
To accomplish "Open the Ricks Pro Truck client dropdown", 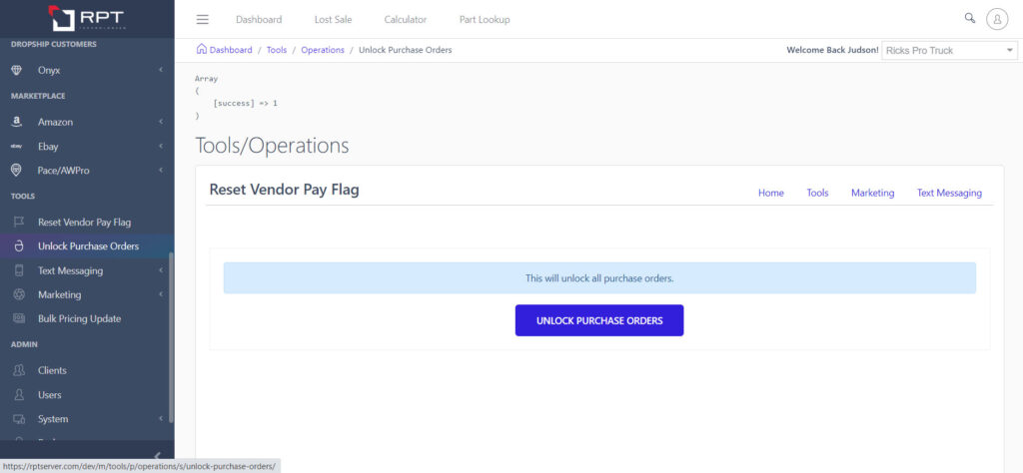I will click(949, 50).
